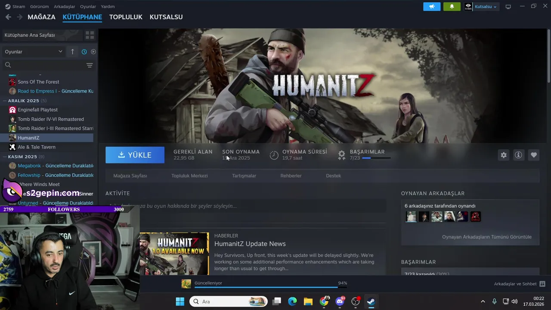
Task: Open Mağaza Sayfası link
Action: [x=130, y=176]
